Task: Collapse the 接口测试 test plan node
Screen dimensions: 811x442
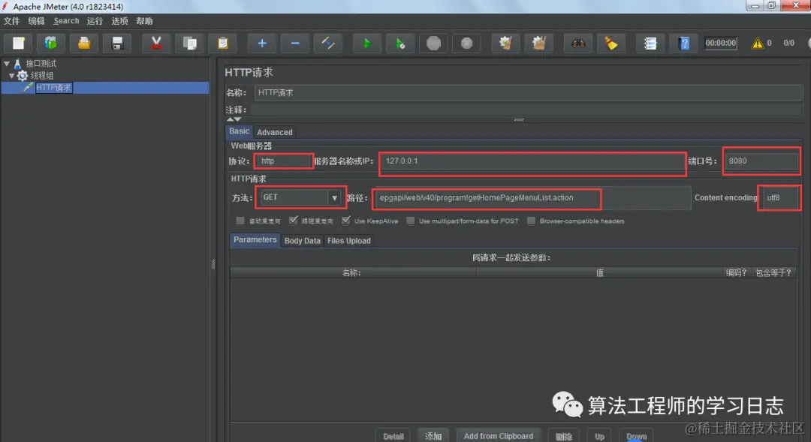Action: tap(7, 64)
